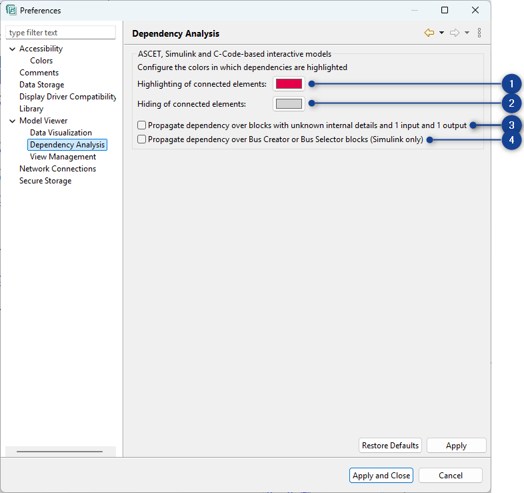Pick the highlighting color red swatch
The image size is (524, 493).
click(x=289, y=83)
